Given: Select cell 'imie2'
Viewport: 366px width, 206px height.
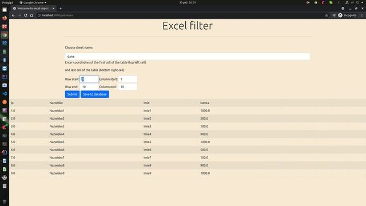Looking at the screenshot, I should (x=148, y=118).
